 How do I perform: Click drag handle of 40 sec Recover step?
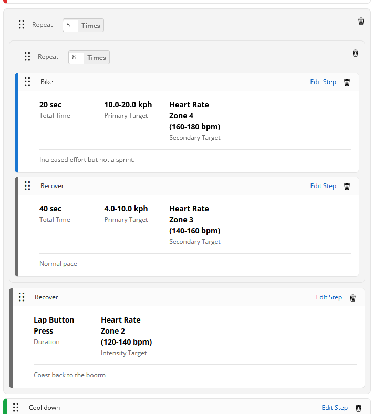click(27, 186)
